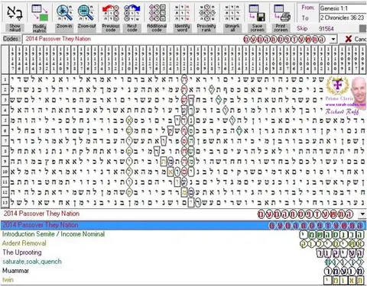The height and width of the screenshot is (286, 367).
Task: Click the Skip value 91564
Action: [x=326, y=28]
